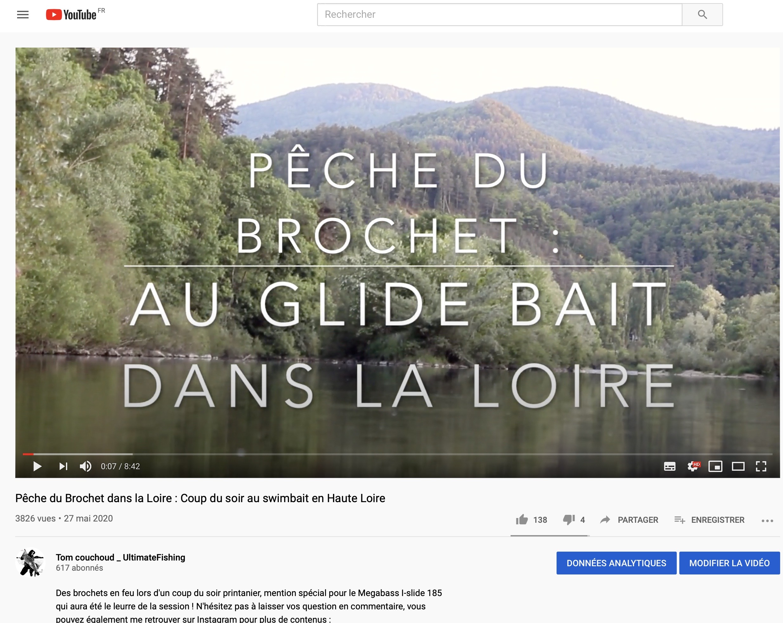
Task: Enter fullscreen mode
Action: (x=761, y=466)
